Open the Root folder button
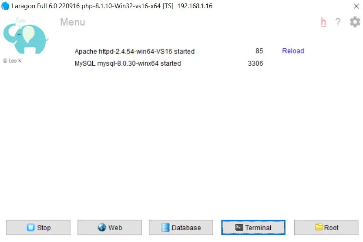This screenshot has height=242, width=363. (x=326, y=227)
